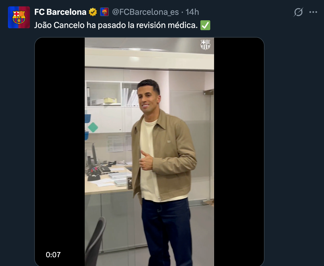Open the @FCBarcelona_es handle link
The image size is (324, 266).
(x=146, y=12)
